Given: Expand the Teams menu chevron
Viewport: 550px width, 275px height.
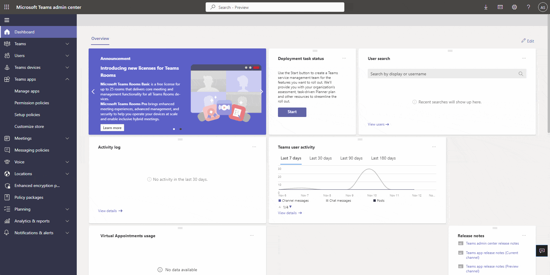Looking at the screenshot, I should [x=67, y=44].
